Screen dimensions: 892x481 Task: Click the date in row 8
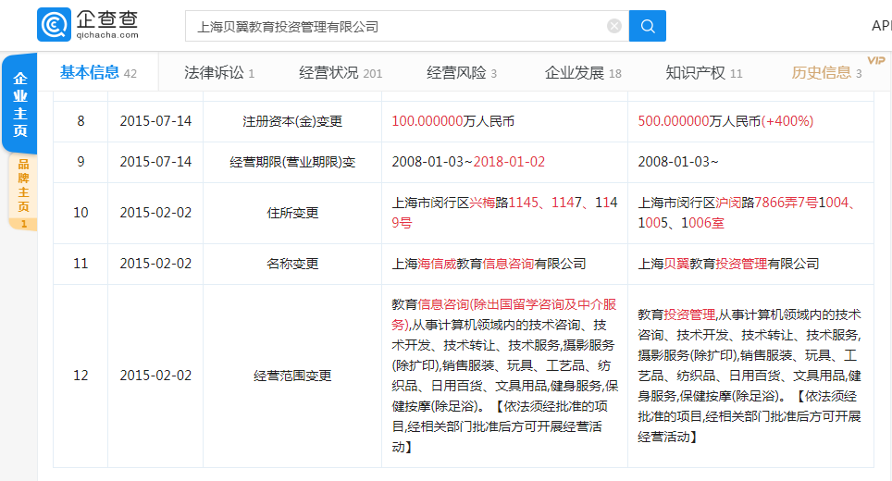[x=155, y=121]
